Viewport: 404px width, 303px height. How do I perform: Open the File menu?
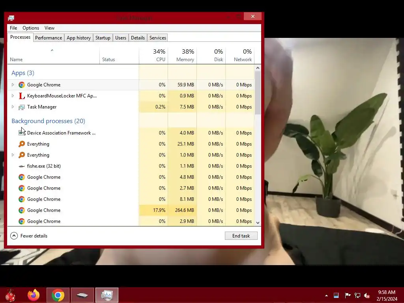[x=13, y=28]
